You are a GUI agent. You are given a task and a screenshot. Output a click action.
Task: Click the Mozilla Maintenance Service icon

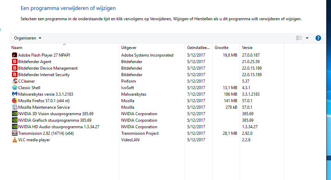point(14,107)
